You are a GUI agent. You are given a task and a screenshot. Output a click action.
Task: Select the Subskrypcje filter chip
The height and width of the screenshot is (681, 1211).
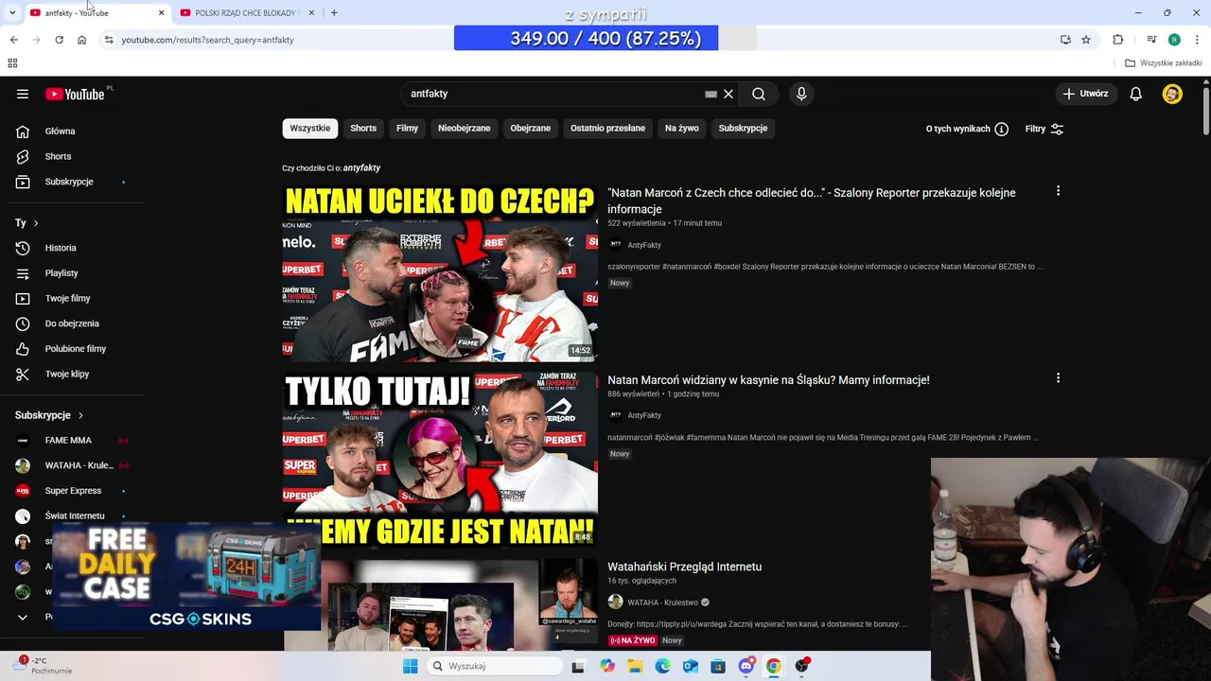click(743, 128)
